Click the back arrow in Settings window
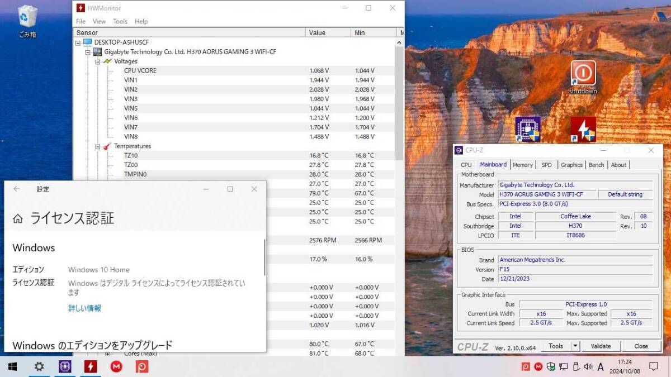This screenshot has width=671, height=377. coord(17,189)
